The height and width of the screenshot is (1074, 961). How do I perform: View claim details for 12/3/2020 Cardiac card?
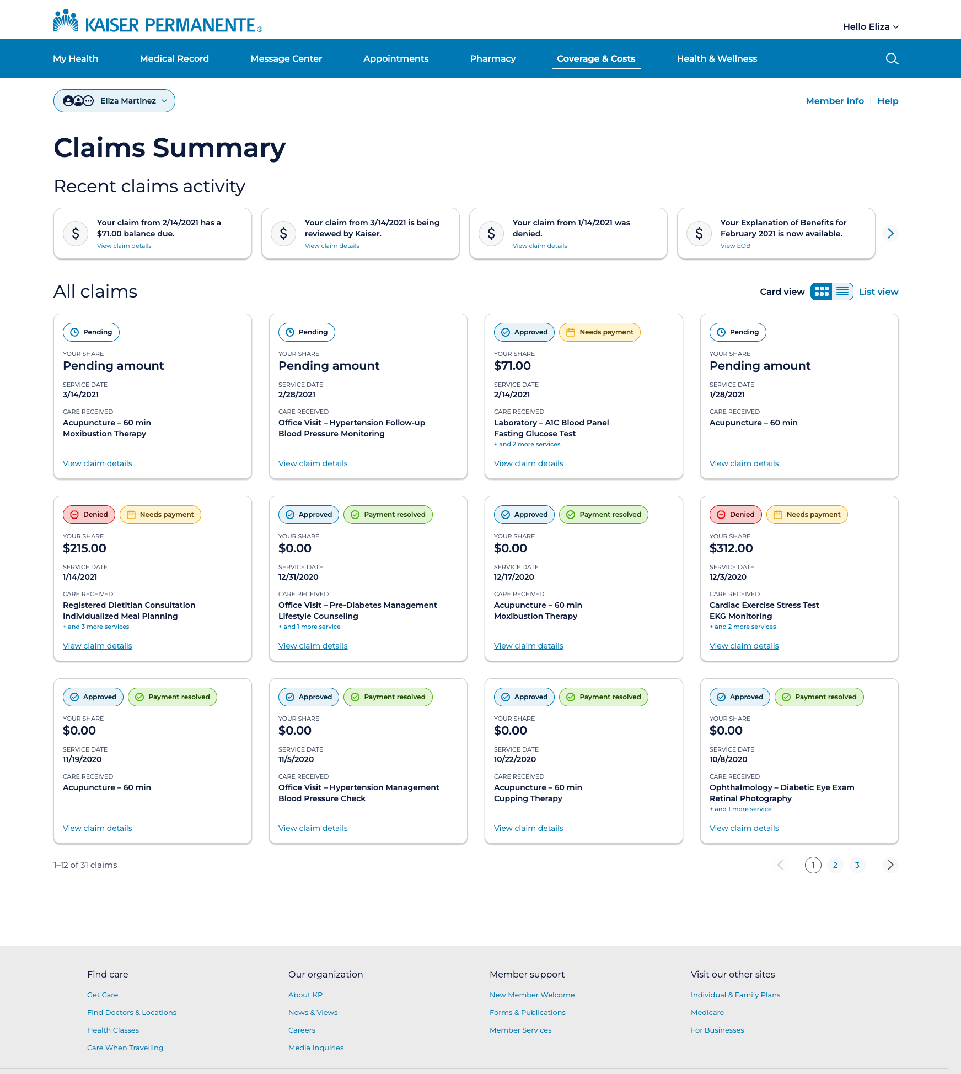[x=744, y=646]
